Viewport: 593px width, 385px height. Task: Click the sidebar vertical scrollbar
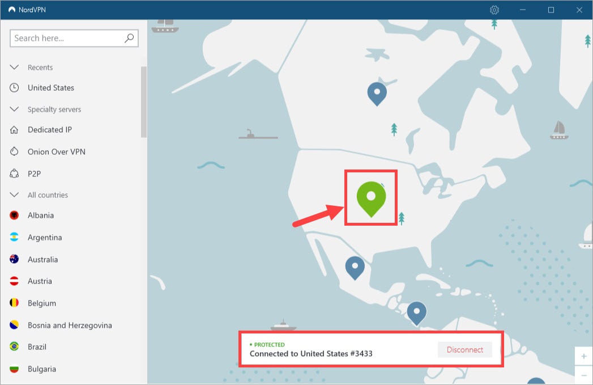tap(144, 102)
